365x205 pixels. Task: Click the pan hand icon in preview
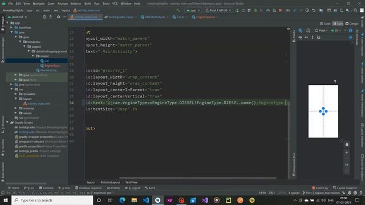coord(347,144)
